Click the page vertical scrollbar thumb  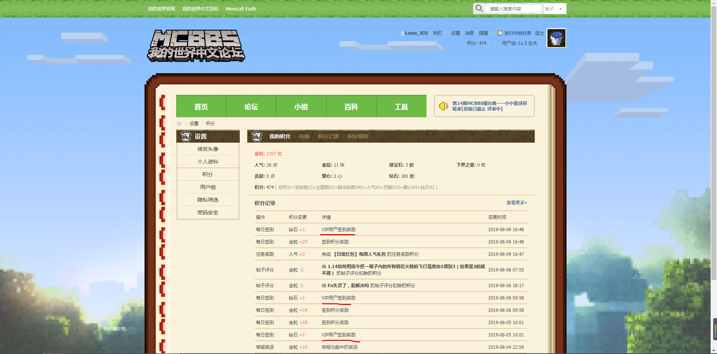click(714, 149)
